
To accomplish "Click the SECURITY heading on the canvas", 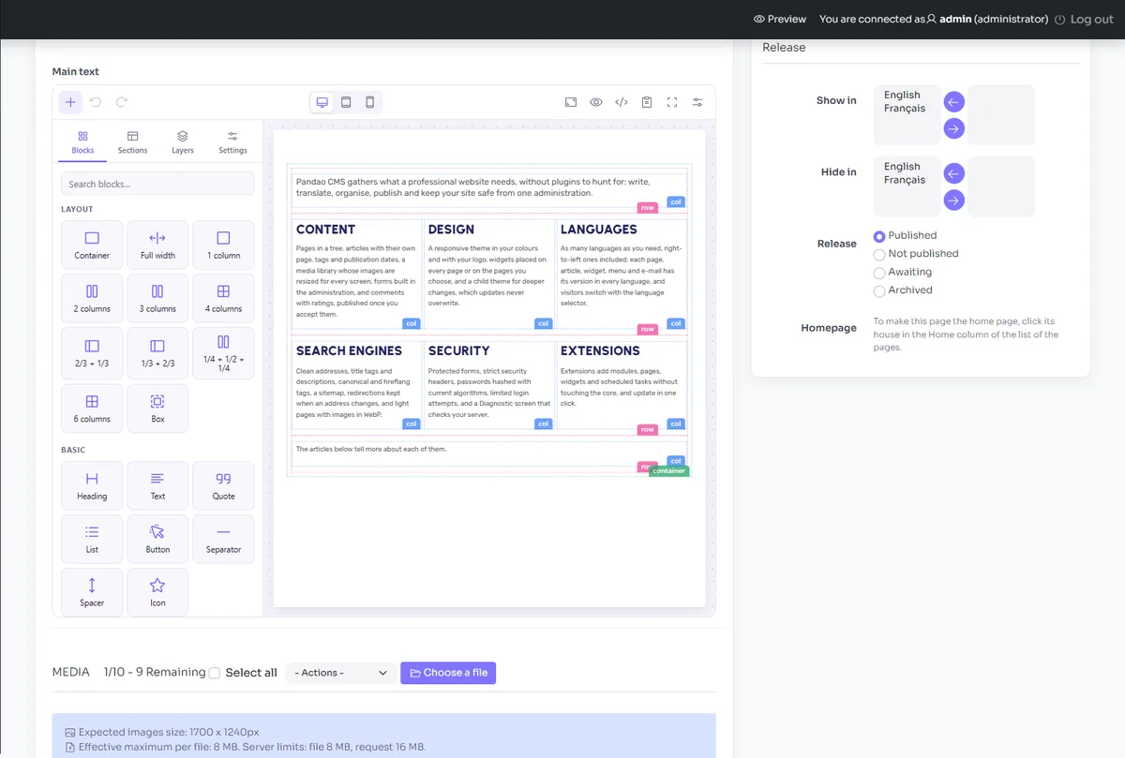I will 458,351.
